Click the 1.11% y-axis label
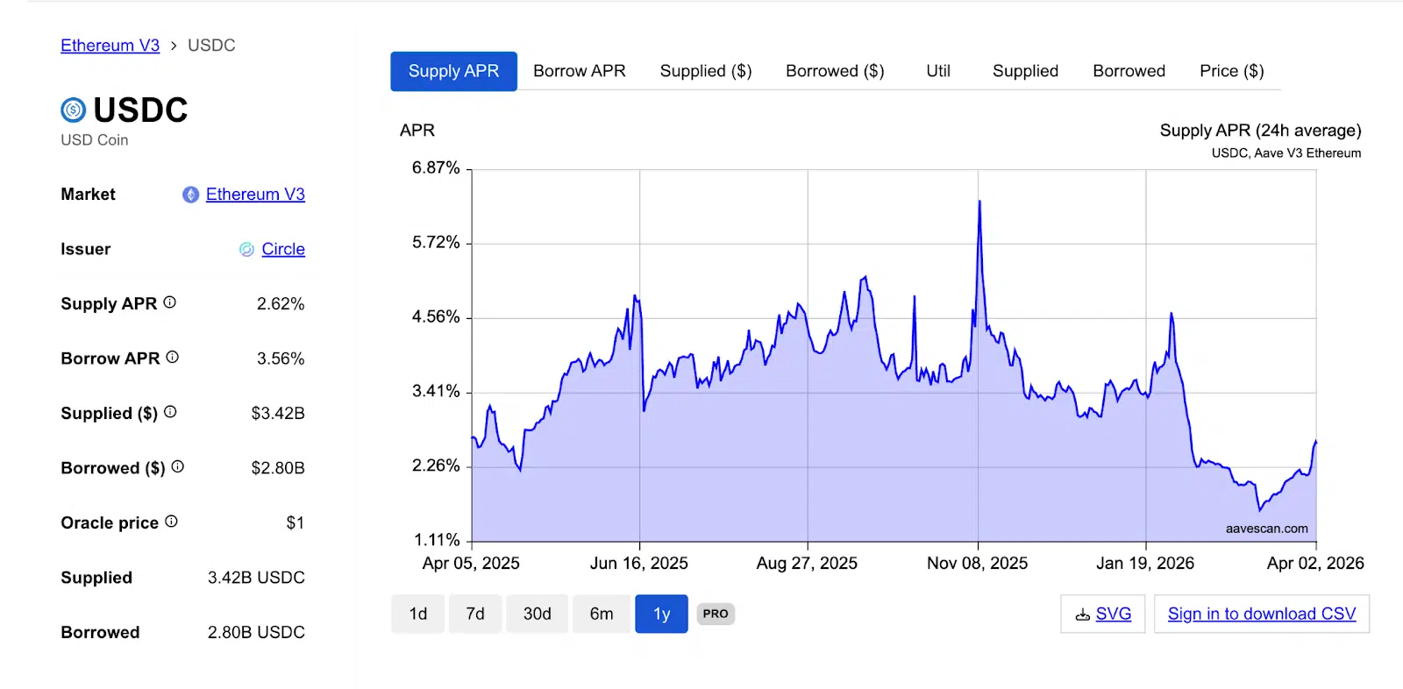This screenshot has width=1403, height=689. click(437, 540)
